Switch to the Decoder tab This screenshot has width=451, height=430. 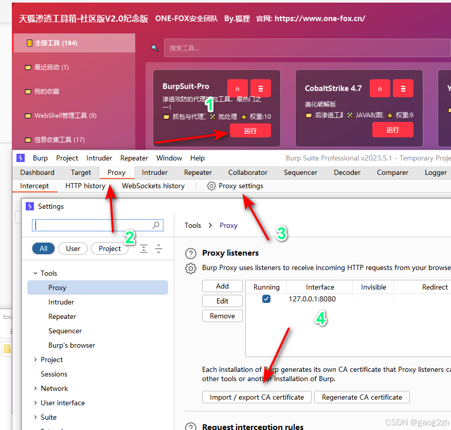pos(347,172)
